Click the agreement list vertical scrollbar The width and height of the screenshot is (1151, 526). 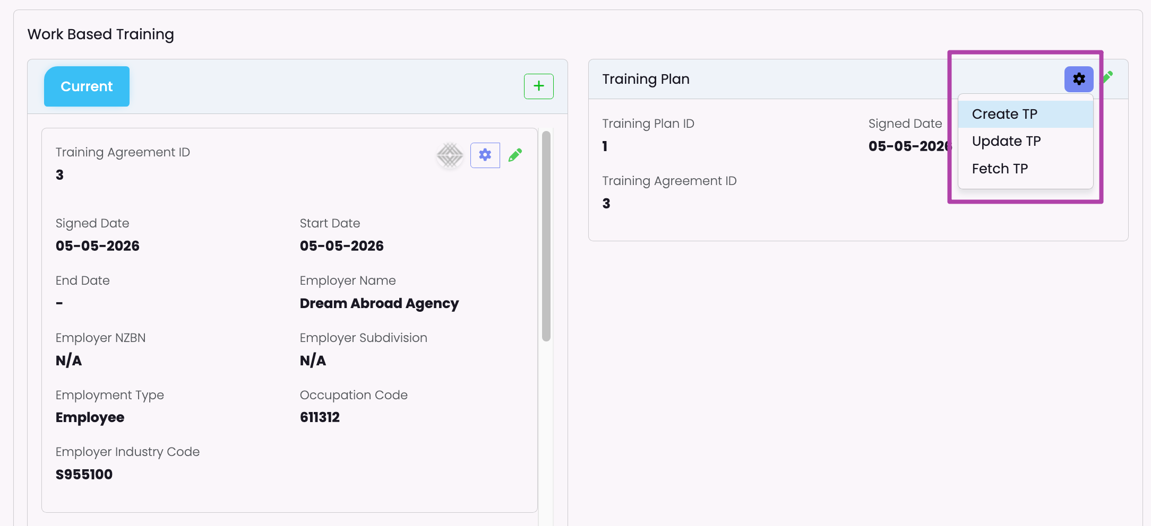(546, 236)
